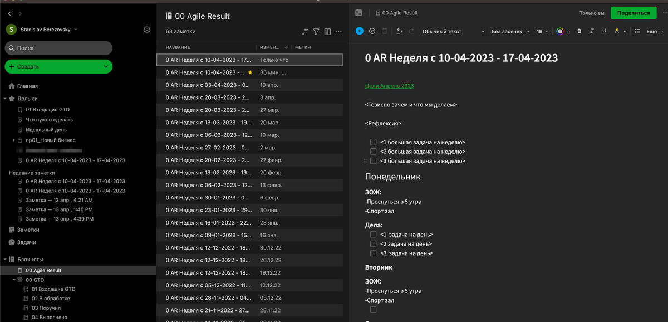This screenshot has height=322, width=668.
Task: Check the '<1 большая задача на неделю>' checkbox
Action: point(373,142)
